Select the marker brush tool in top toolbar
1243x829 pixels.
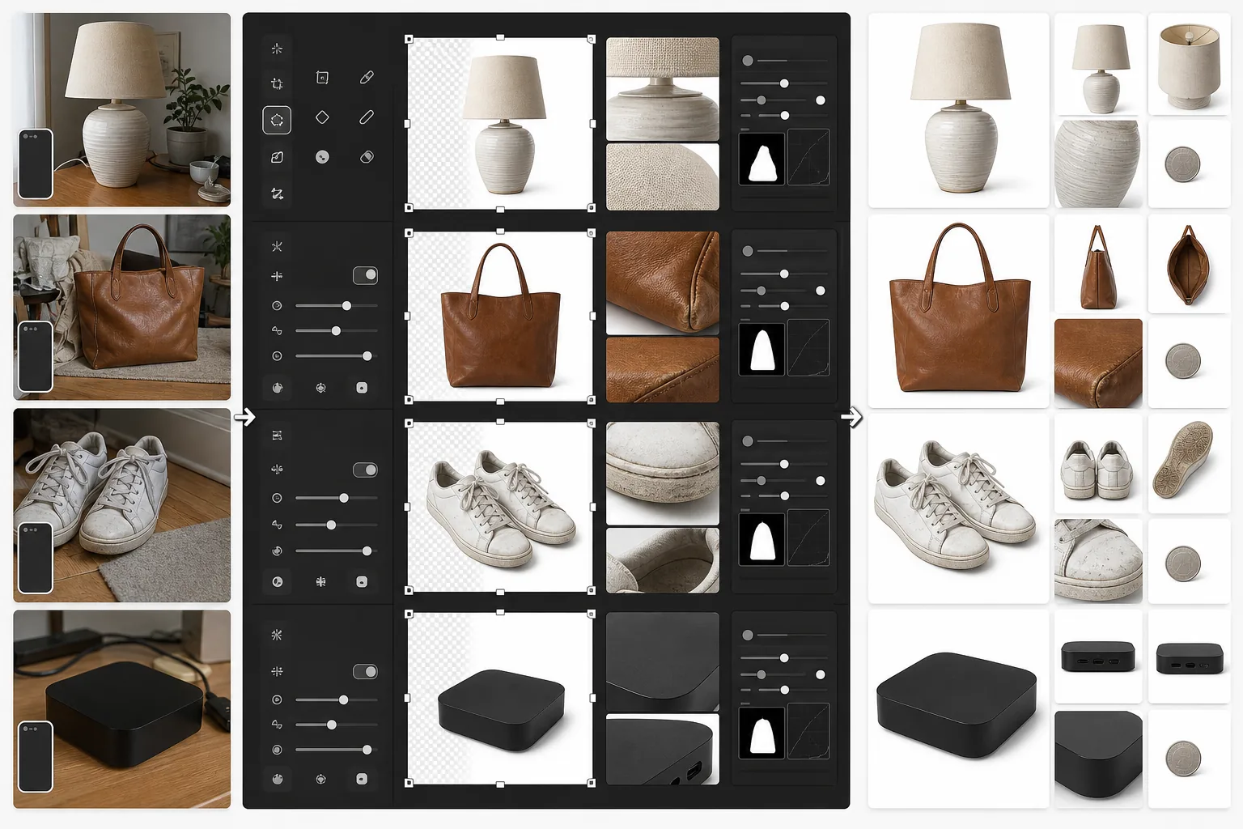[x=367, y=78]
